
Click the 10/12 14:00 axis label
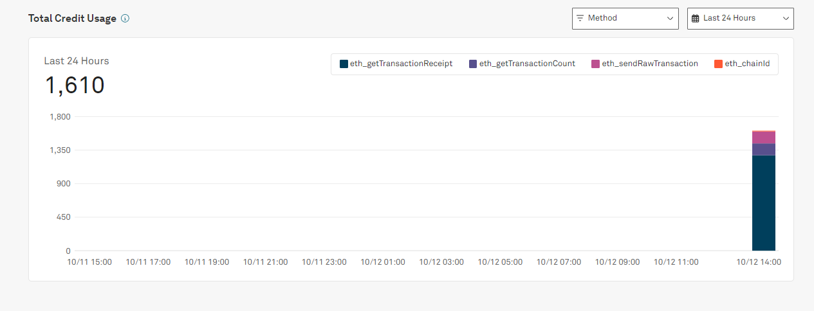click(x=759, y=262)
